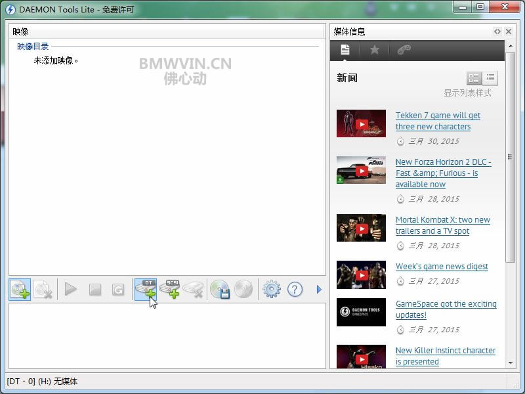Open Preferences gear icon

click(x=272, y=289)
